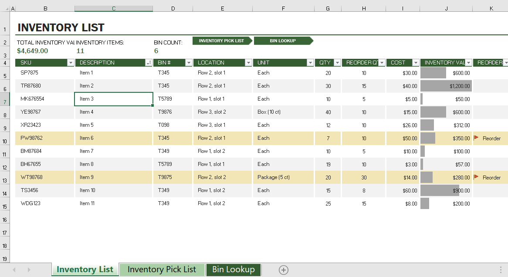Select the cell containing SKU TR87680
Viewport: 508px width, 277px height.
pyautogui.click(x=45, y=86)
